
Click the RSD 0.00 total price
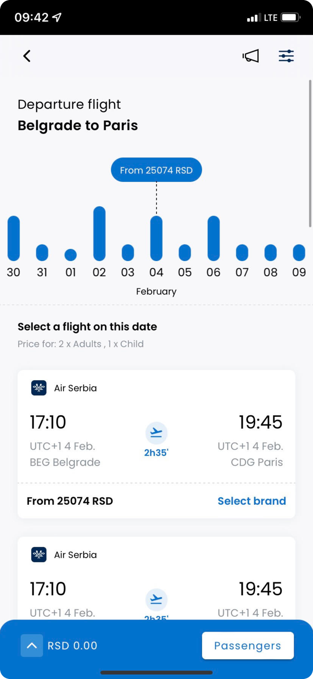click(72, 646)
